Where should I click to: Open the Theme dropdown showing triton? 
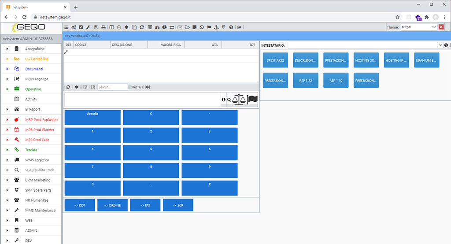click(x=434, y=27)
